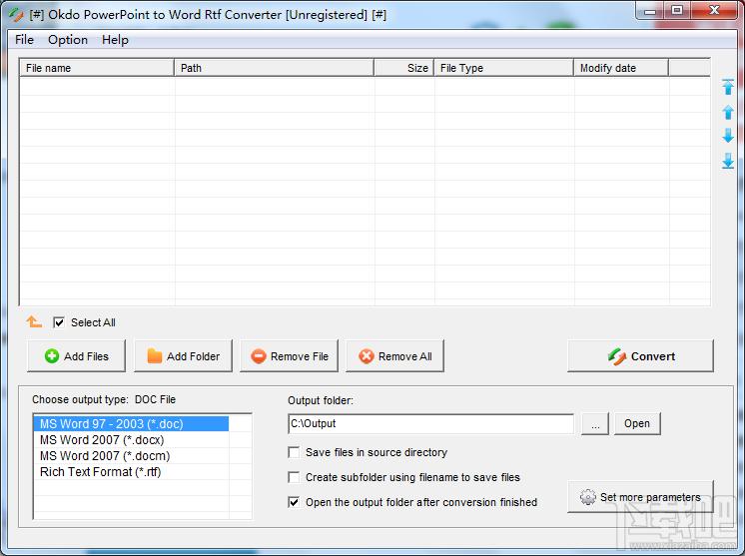Select MS Word 97 - 2003 (*.doc) format

(131, 423)
